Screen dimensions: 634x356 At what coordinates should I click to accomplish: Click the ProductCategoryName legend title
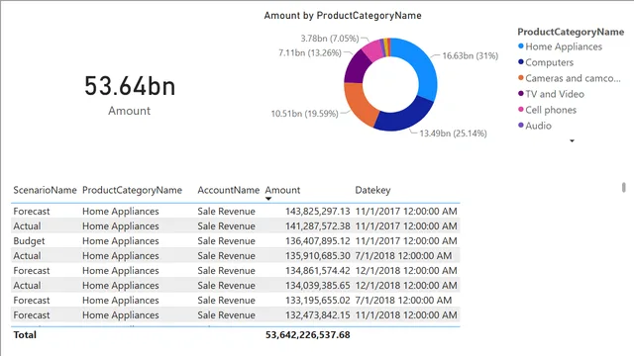[x=571, y=32]
